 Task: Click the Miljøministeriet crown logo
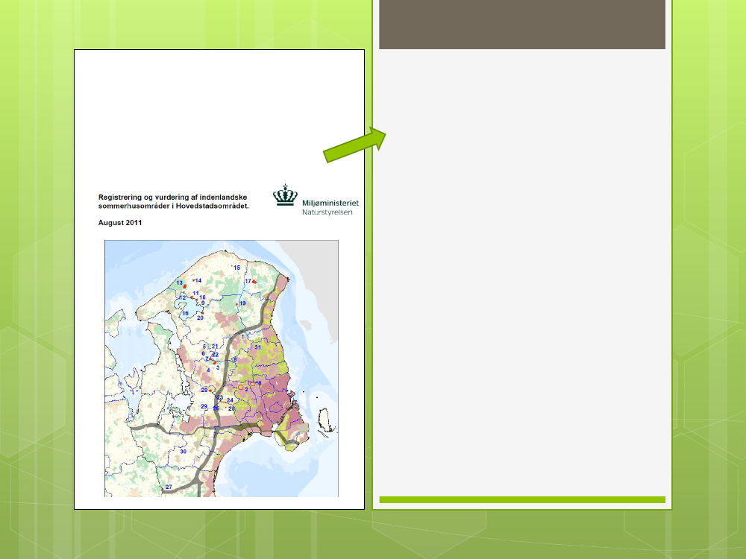tap(285, 195)
